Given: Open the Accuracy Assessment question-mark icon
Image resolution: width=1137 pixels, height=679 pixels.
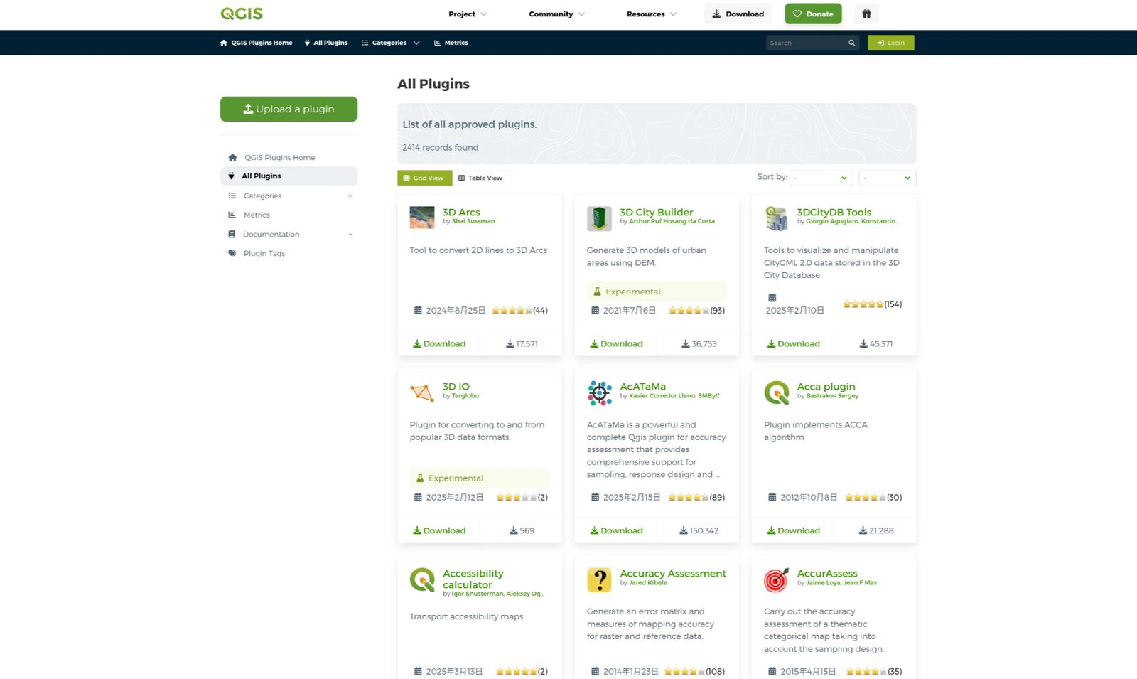Looking at the screenshot, I should tap(599, 579).
